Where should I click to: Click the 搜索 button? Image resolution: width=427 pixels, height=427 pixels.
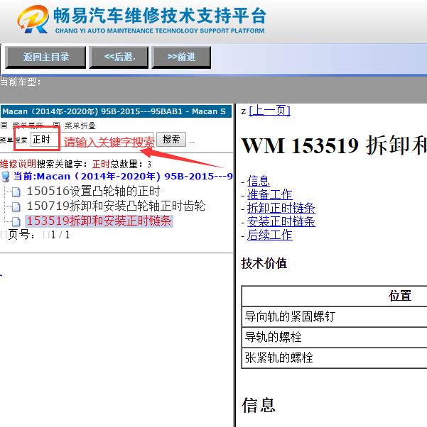pyautogui.click(x=171, y=140)
